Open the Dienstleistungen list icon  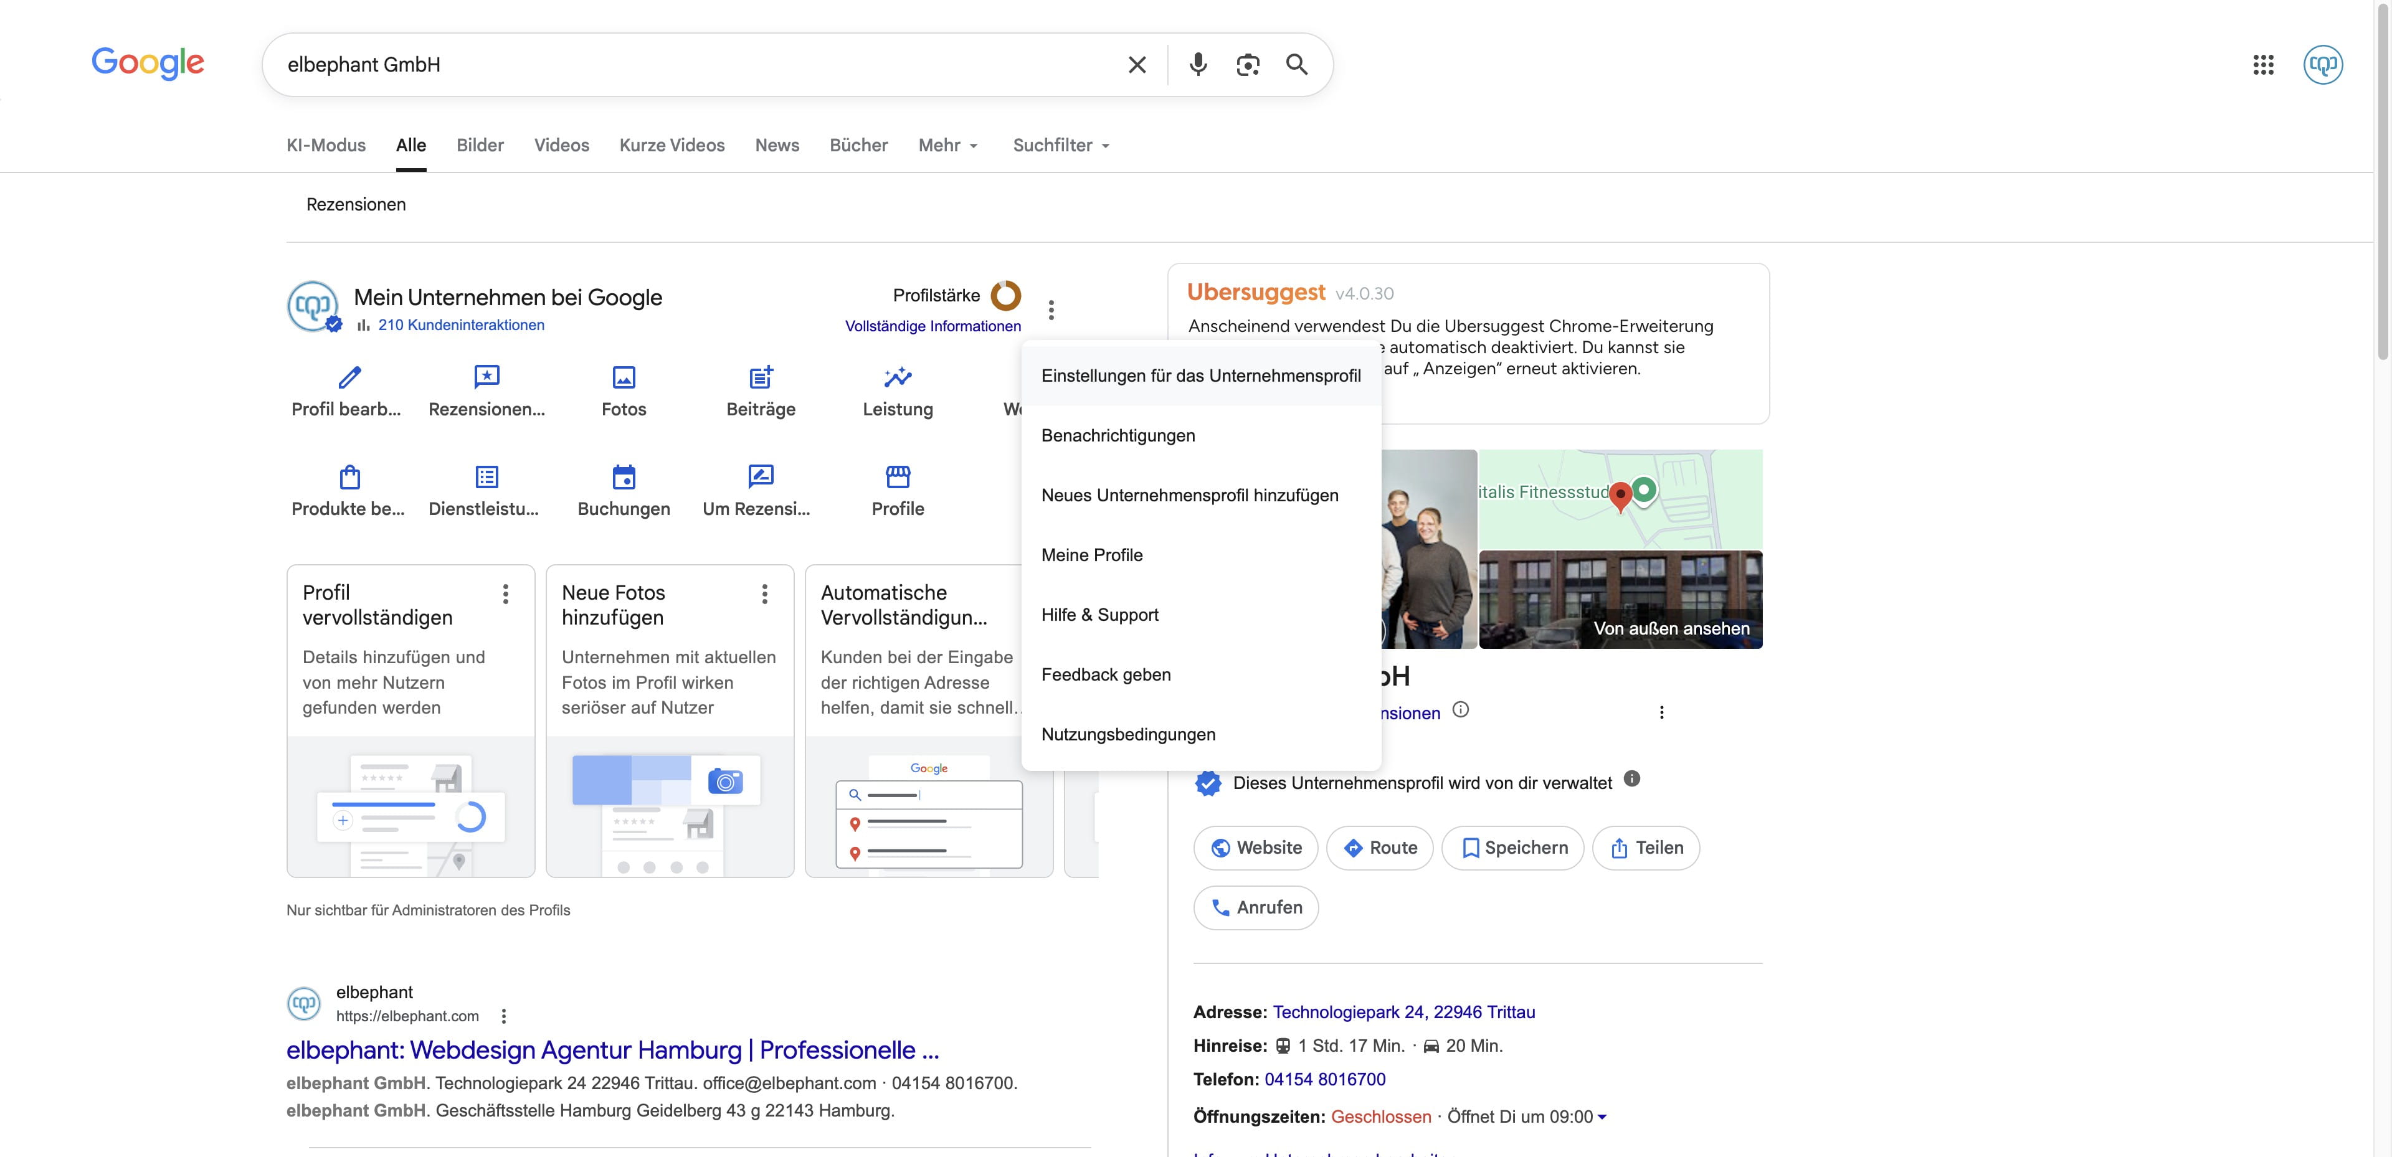pos(486,476)
